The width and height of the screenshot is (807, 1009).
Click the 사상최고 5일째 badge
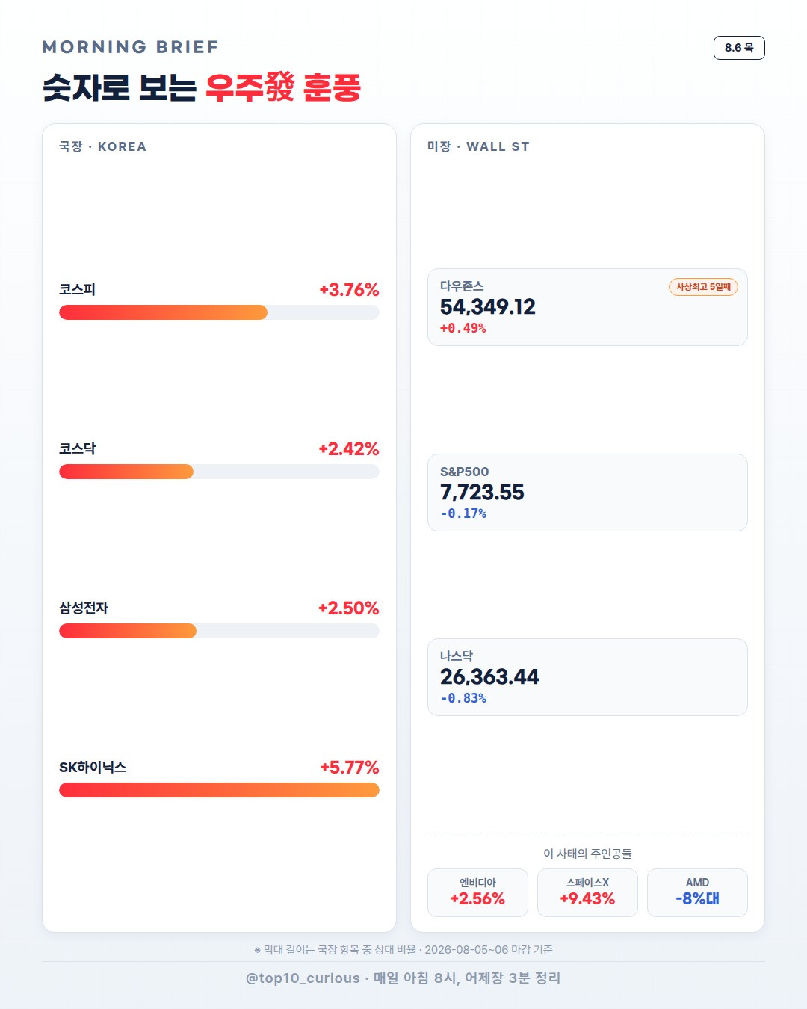(703, 287)
